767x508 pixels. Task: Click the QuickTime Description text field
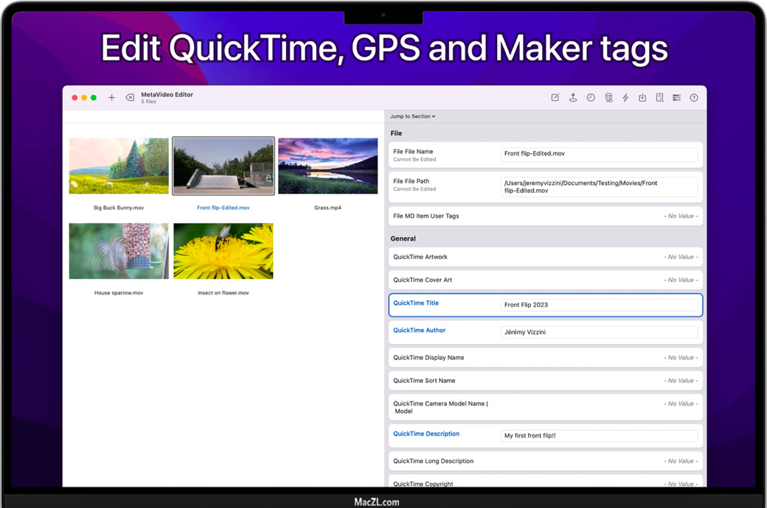tap(599, 436)
